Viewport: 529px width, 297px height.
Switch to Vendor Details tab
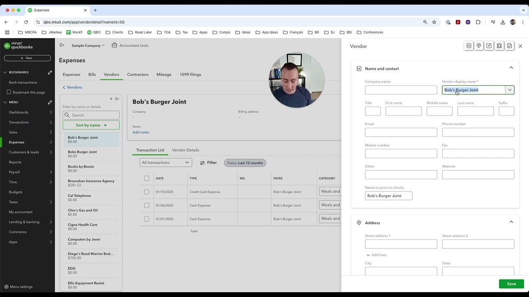tap(186, 150)
